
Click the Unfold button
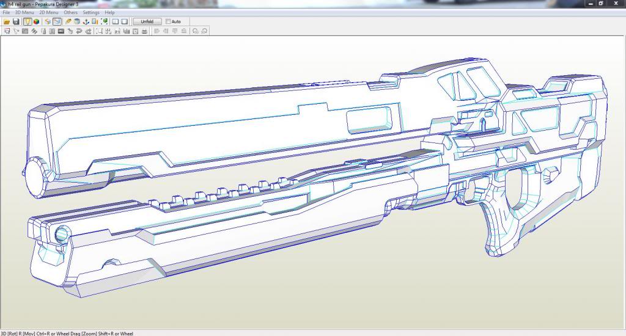pos(147,21)
